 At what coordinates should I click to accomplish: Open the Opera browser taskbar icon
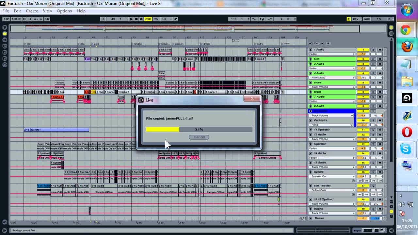tap(407, 132)
